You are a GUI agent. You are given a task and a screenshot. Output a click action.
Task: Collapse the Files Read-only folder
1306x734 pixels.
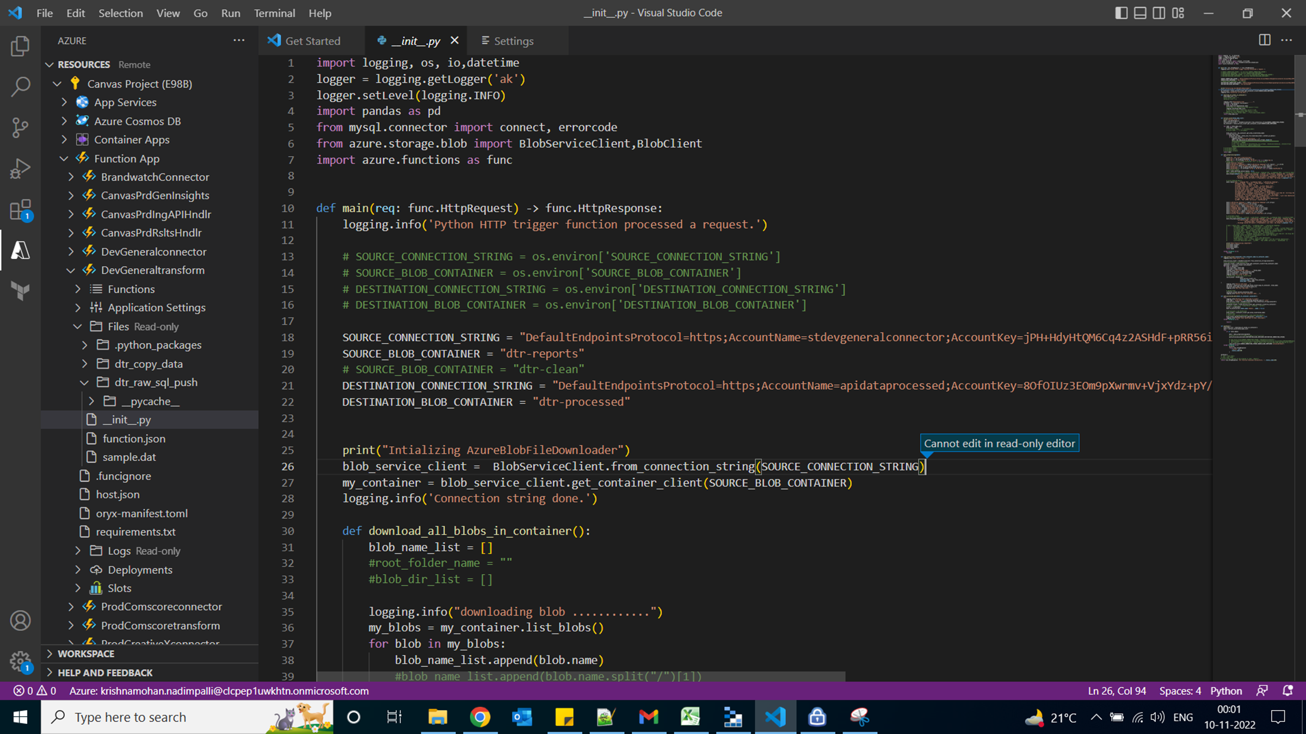point(78,326)
